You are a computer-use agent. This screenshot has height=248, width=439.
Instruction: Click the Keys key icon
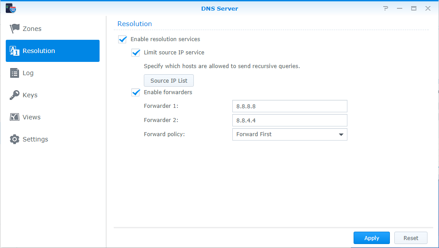[x=15, y=95]
